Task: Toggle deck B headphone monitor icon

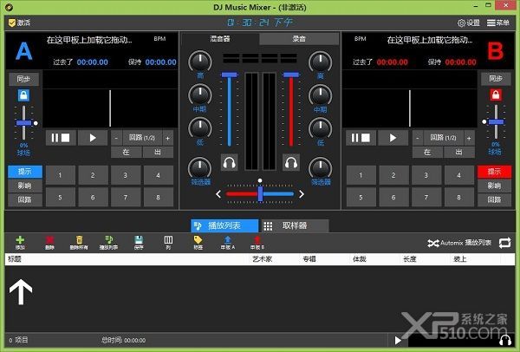Action: tap(291, 163)
